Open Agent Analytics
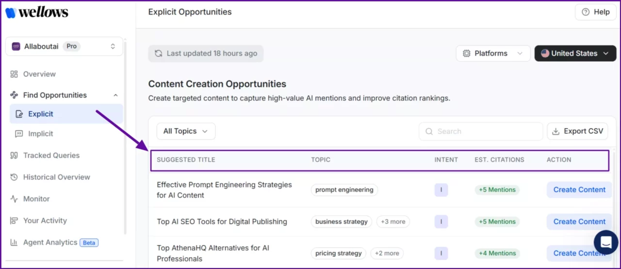This screenshot has width=621, height=269. click(50, 242)
